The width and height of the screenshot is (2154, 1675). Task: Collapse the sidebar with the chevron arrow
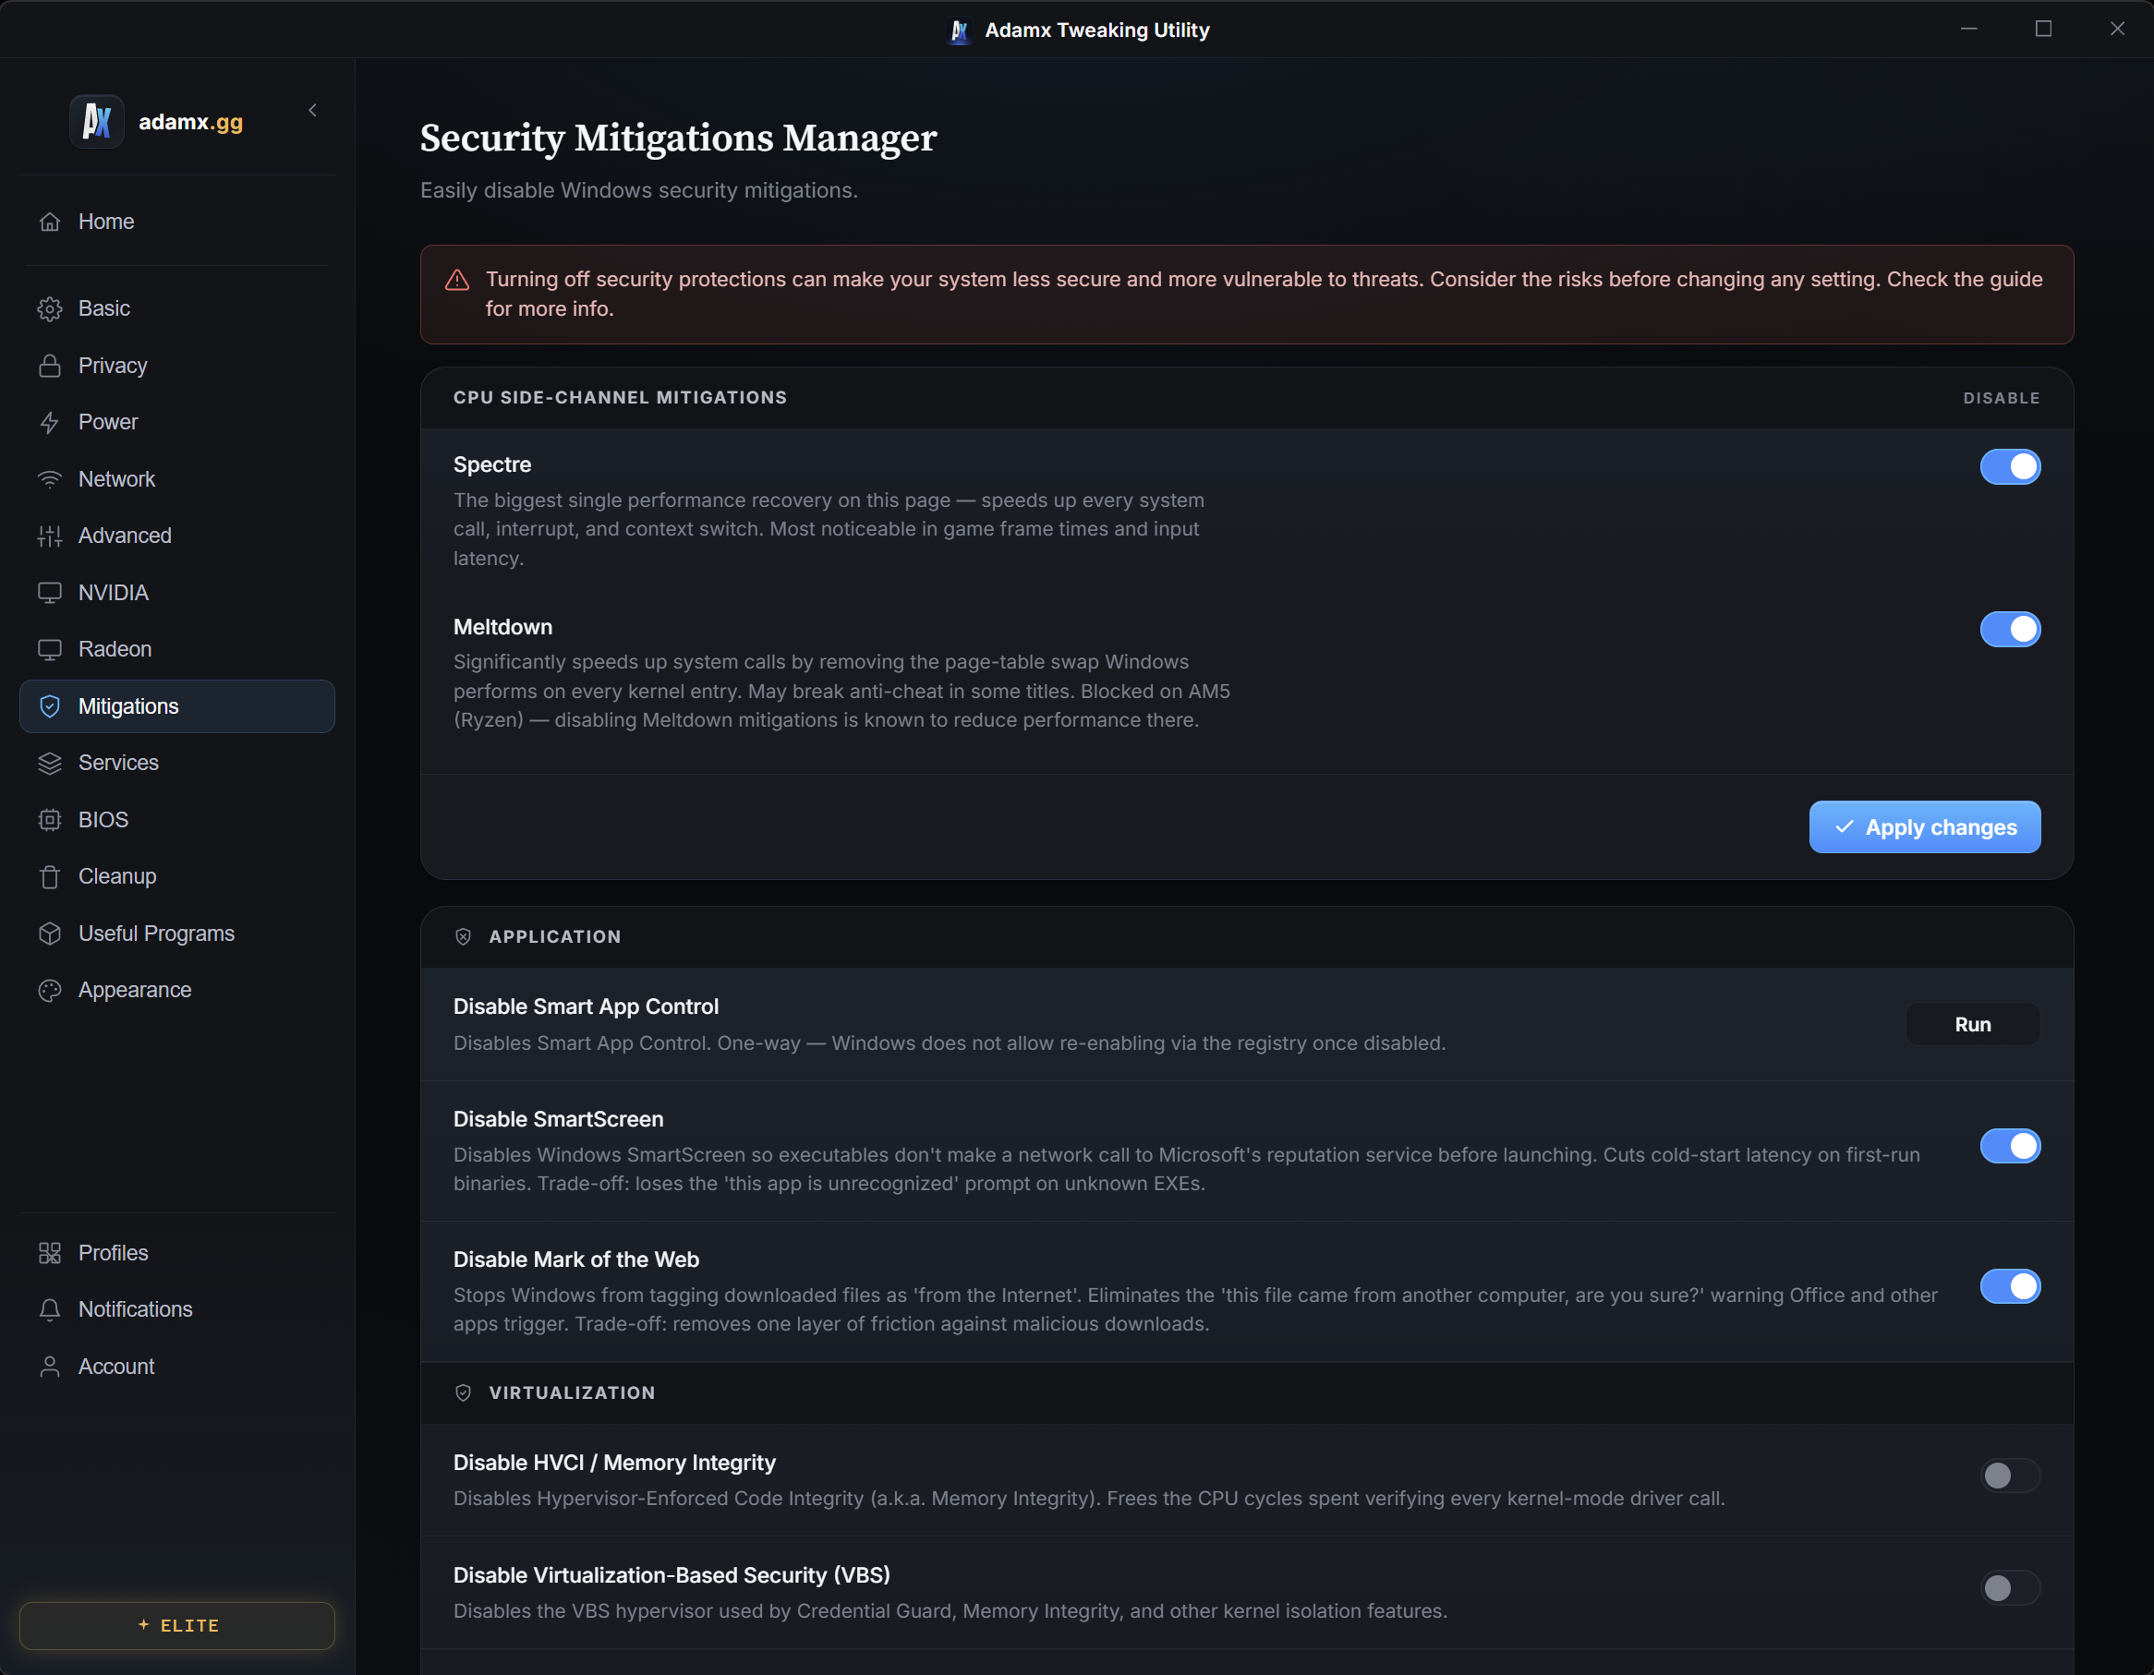pos(312,111)
